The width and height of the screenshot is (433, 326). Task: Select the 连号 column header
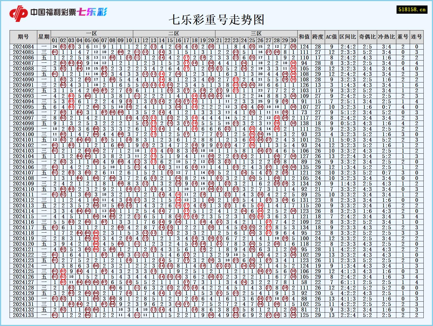point(417,37)
